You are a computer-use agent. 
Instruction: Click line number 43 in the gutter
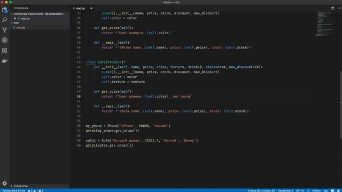click(x=79, y=62)
